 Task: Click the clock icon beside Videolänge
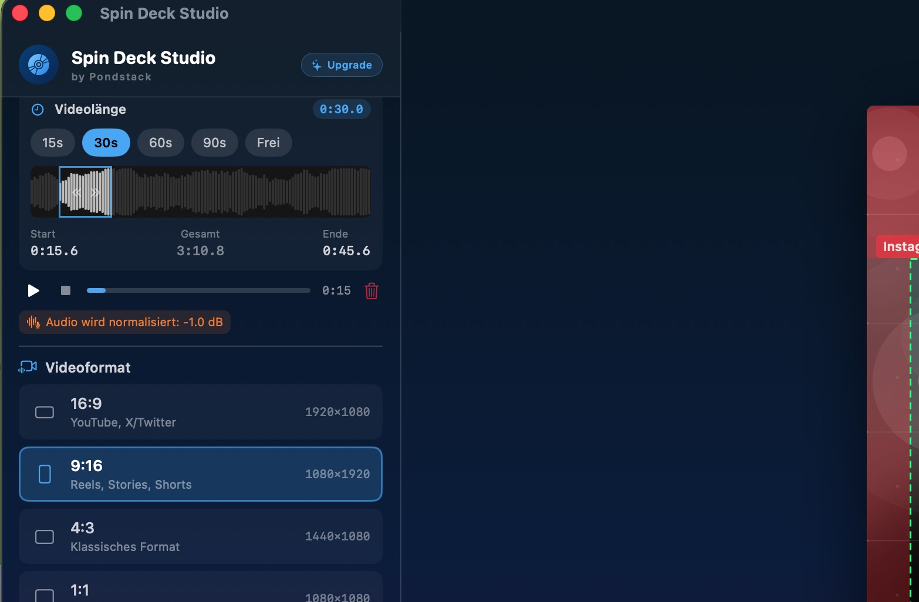click(38, 110)
